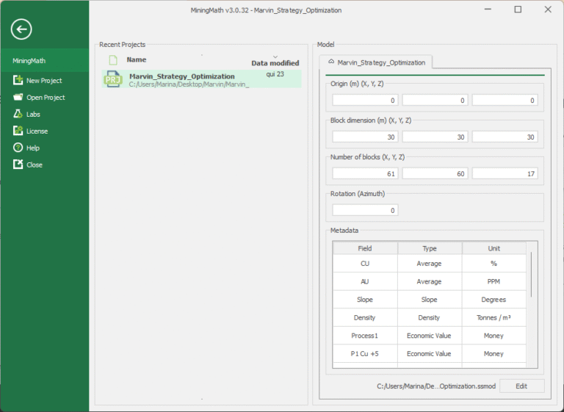Sort by the Name column header
This screenshot has width=564, height=412.
coord(137,59)
